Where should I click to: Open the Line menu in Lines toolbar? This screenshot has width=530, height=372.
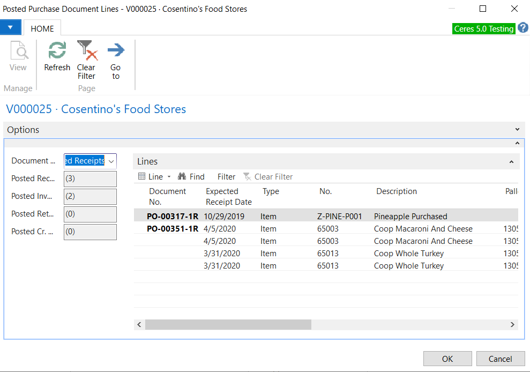tap(154, 176)
